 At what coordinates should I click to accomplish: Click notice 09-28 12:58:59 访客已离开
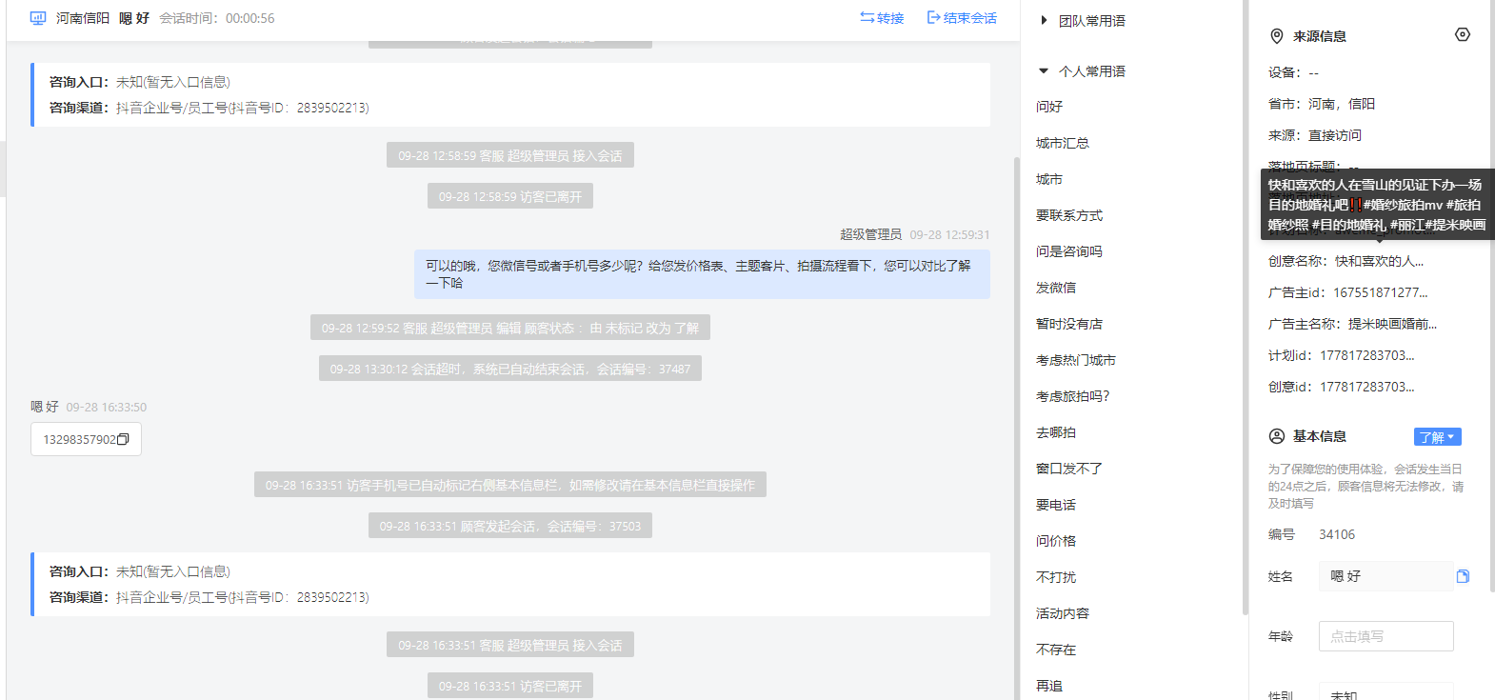[x=510, y=196]
